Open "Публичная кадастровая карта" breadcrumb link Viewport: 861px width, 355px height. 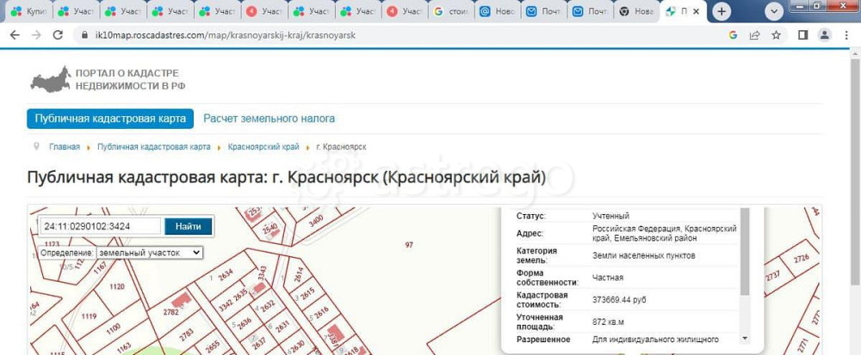click(154, 147)
